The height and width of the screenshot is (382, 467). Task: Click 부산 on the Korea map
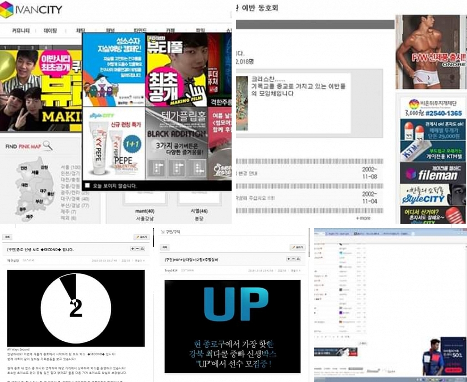39,201
